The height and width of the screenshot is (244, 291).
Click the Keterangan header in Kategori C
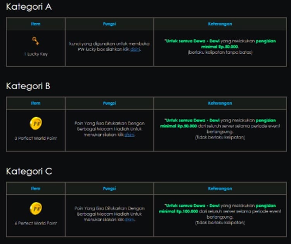pos(220,189)
